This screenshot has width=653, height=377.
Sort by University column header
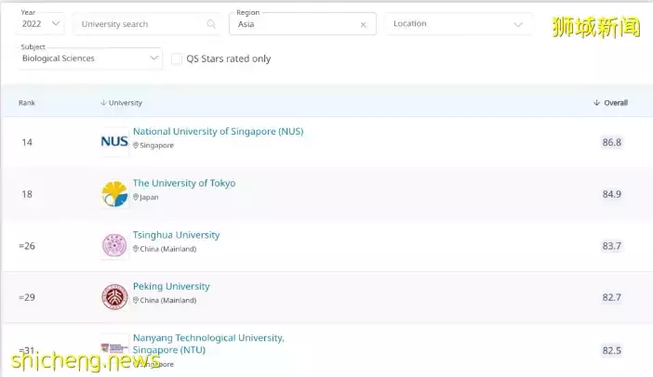(121, 103)
